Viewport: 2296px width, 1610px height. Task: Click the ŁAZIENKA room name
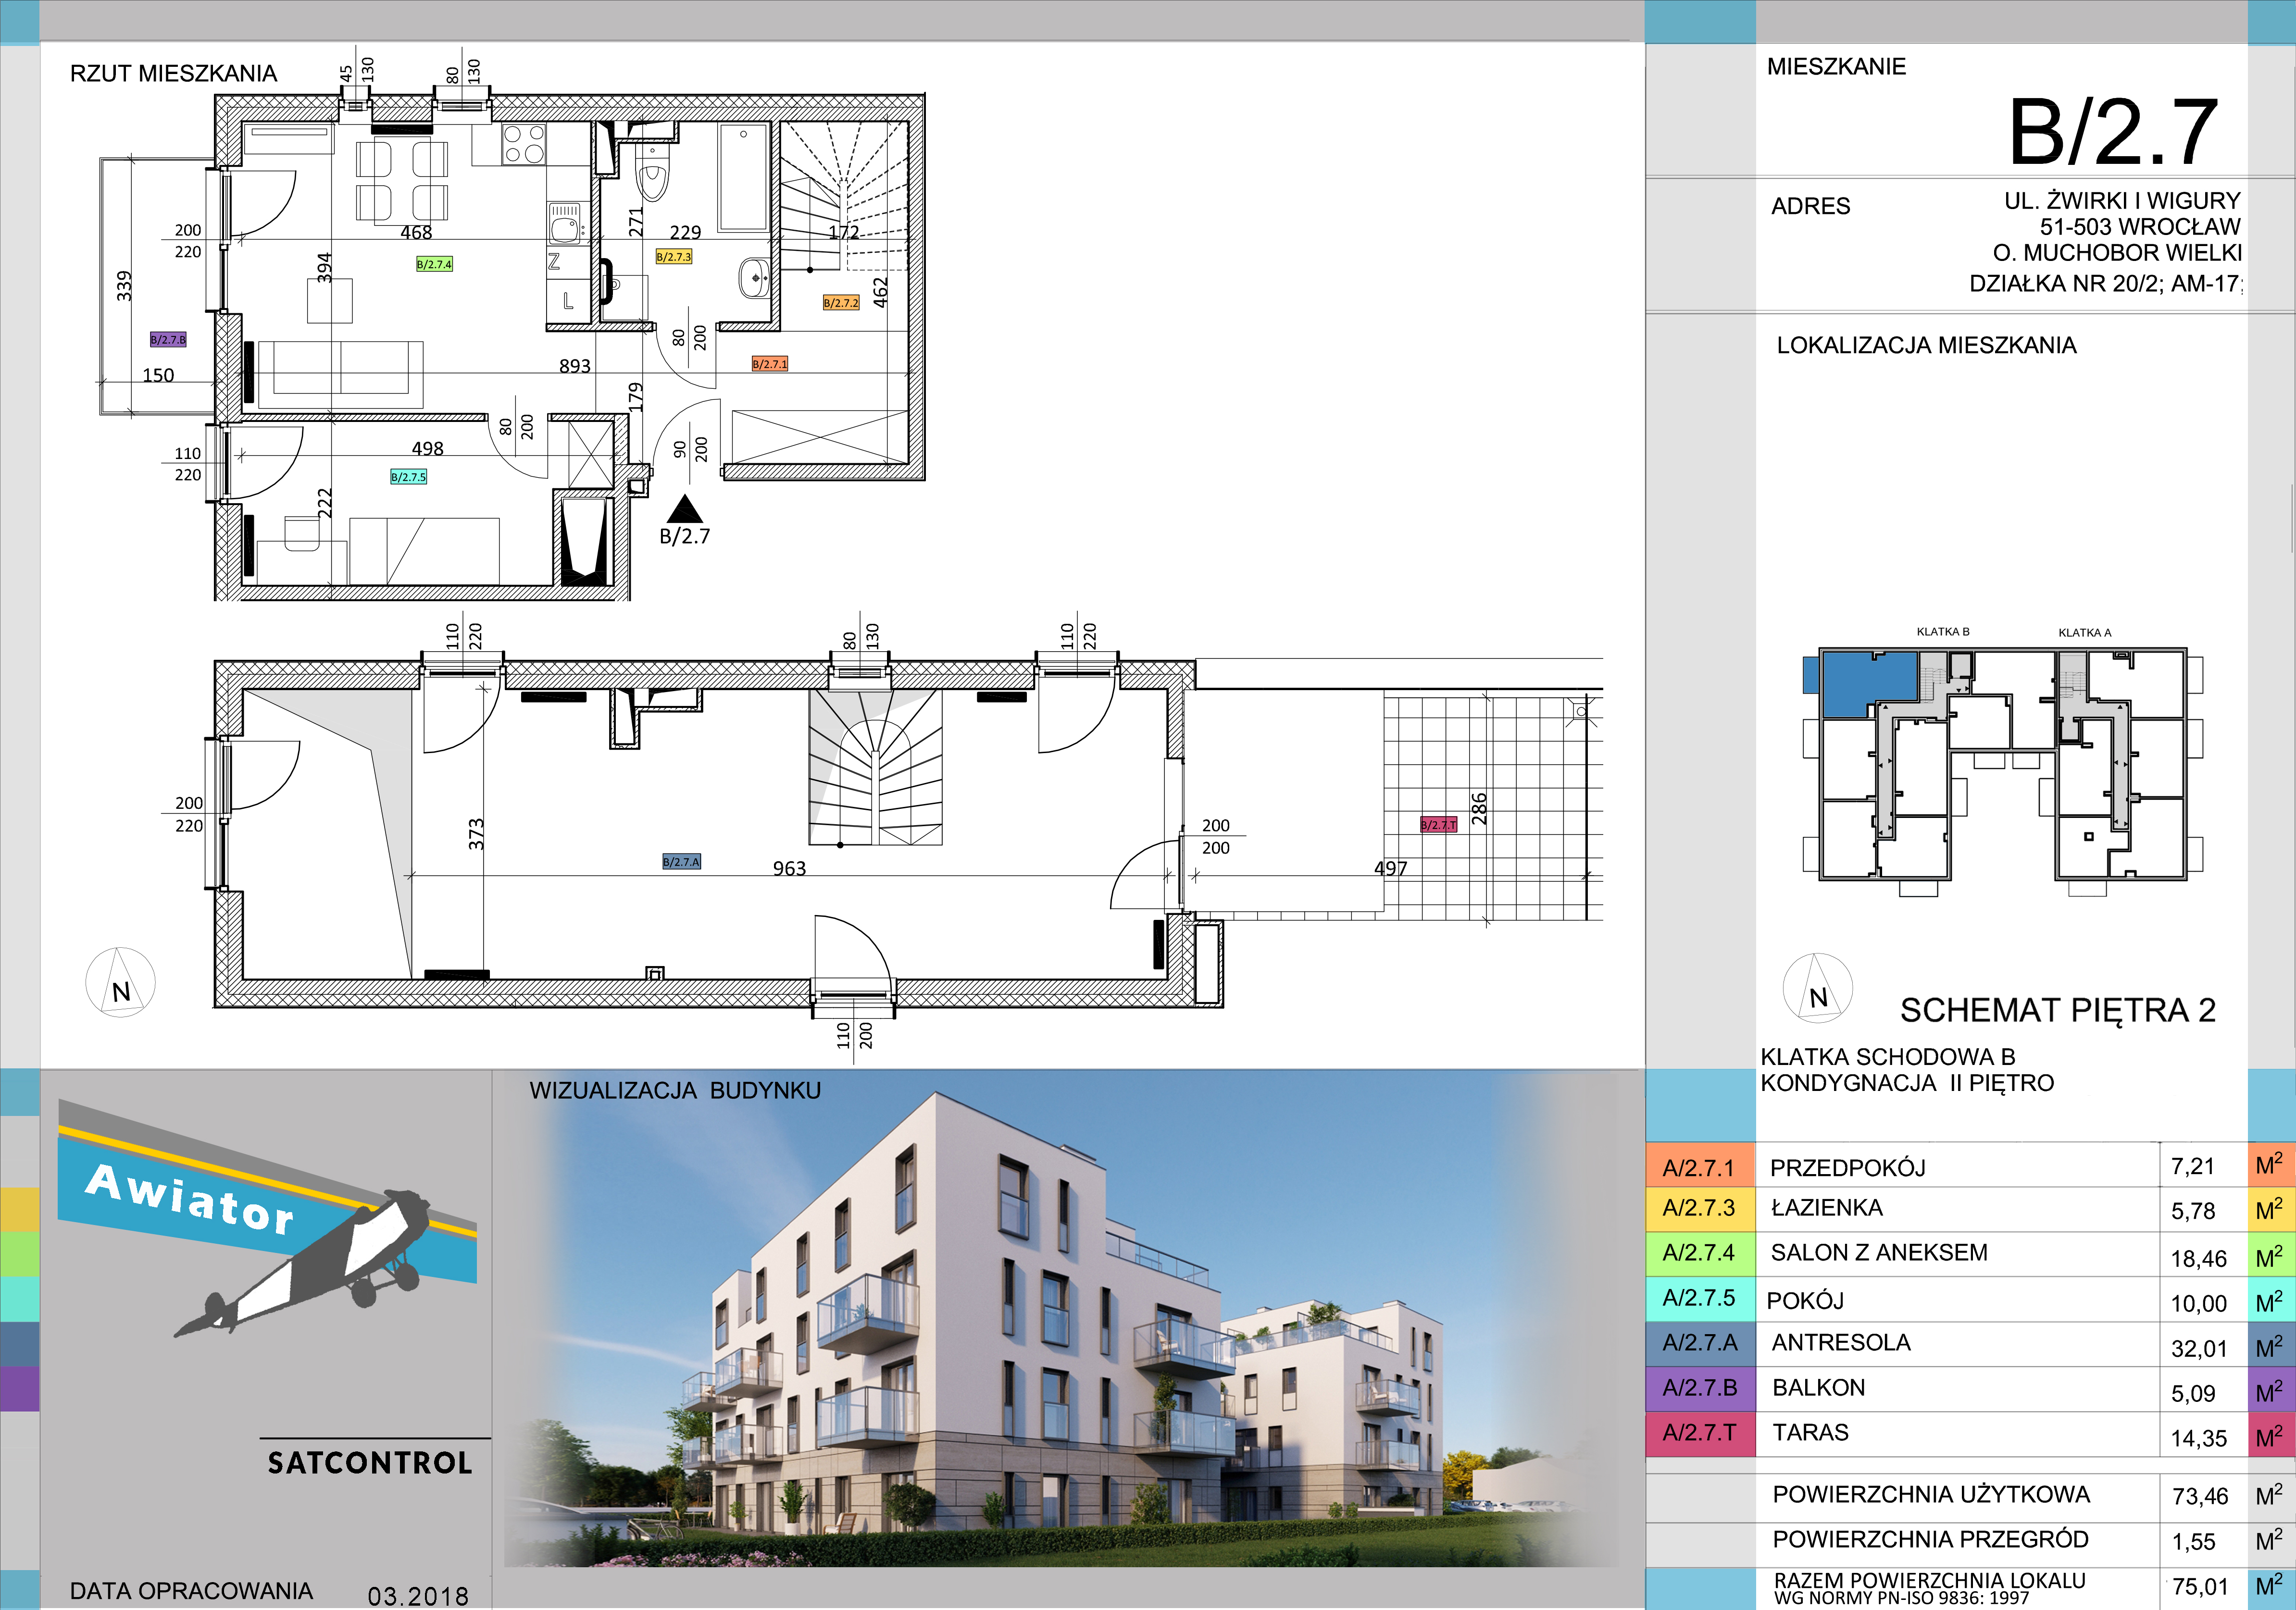point(1827,1209)
